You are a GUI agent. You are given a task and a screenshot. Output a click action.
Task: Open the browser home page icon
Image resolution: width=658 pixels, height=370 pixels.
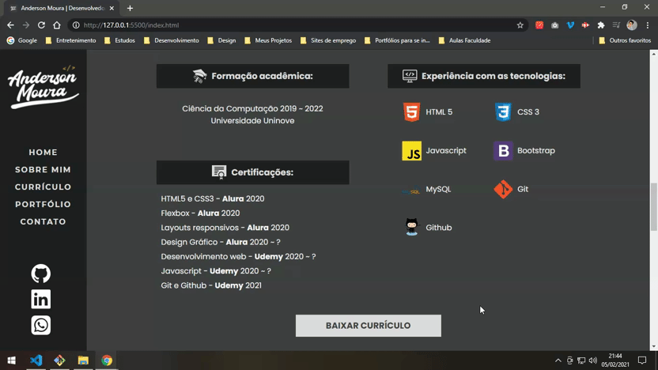(x=57, y=25)
